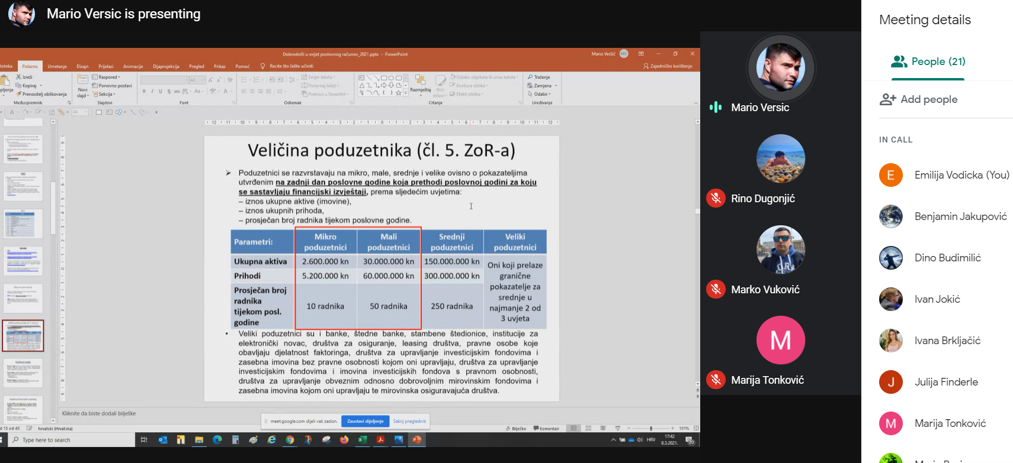Toggle center text alignment
The height and width of the screenshot is (463, 1013).
tap(252, 91)
